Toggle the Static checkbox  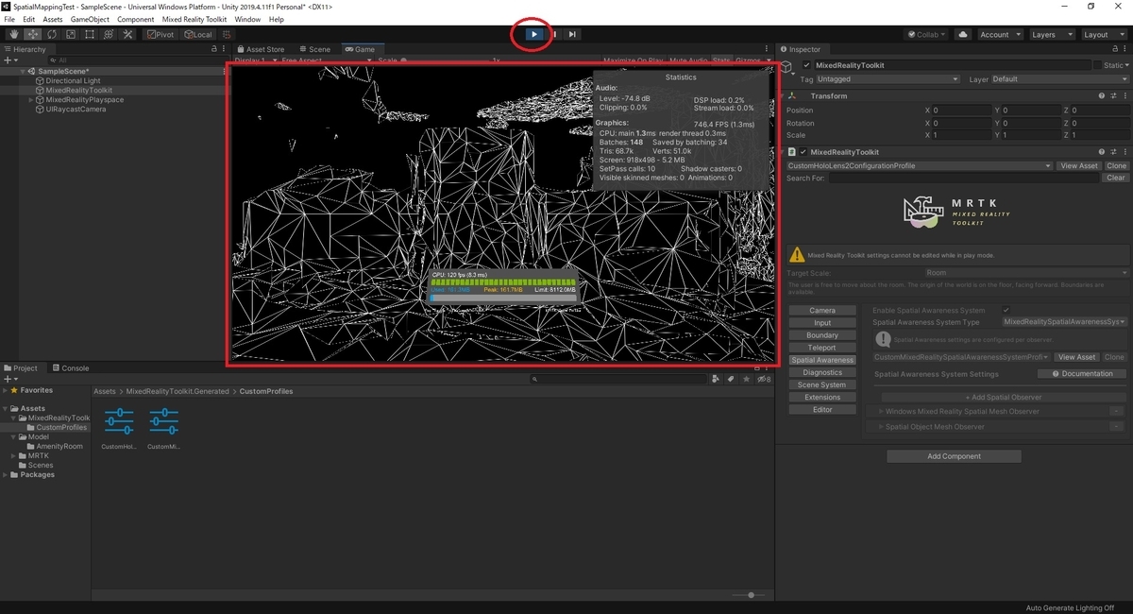pos(1097,65)
